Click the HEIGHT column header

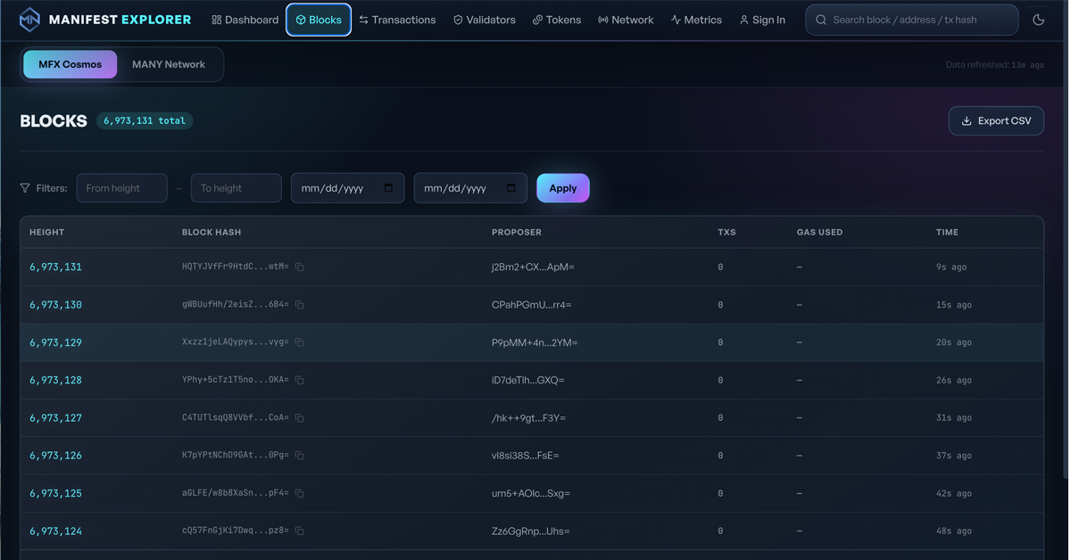click(47, 232)
